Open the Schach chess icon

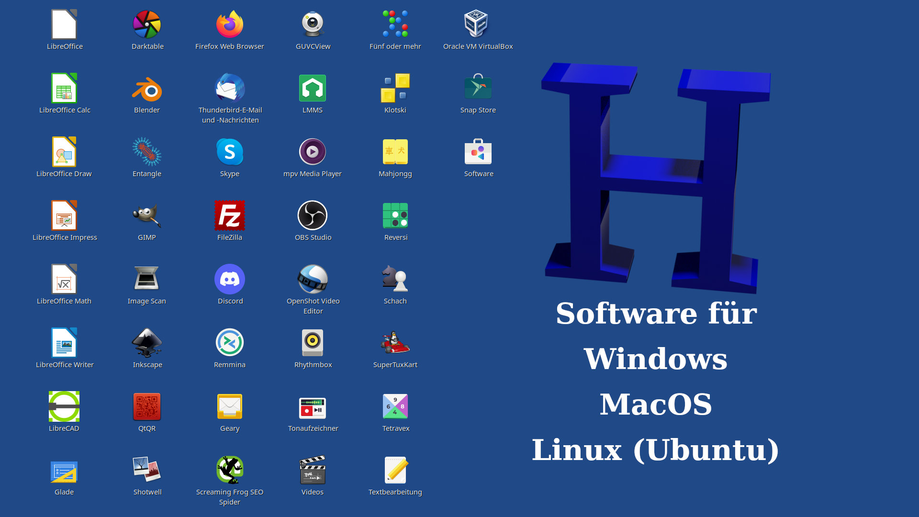coord(395,279)
